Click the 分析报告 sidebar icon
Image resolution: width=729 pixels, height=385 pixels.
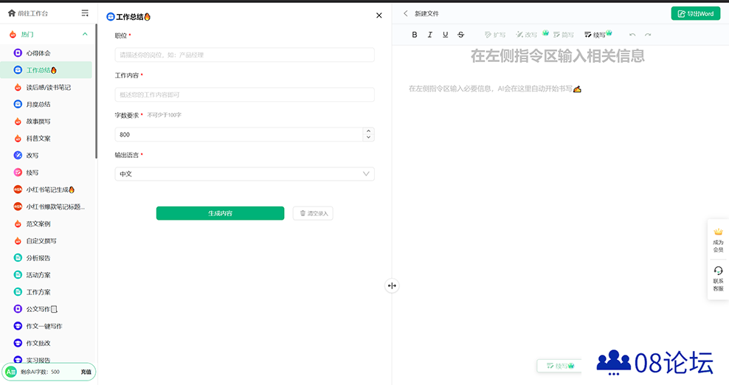tap(18, 257)
